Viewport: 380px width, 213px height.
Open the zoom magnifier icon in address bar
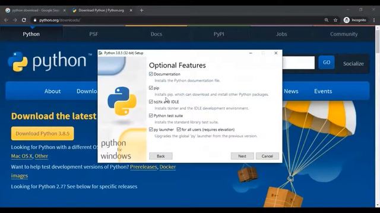[327, 20]
